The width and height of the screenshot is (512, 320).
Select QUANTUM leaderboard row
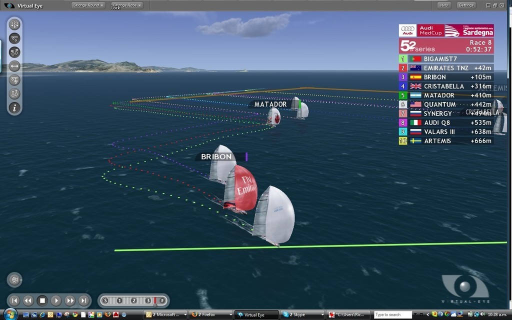click(446, 104)
